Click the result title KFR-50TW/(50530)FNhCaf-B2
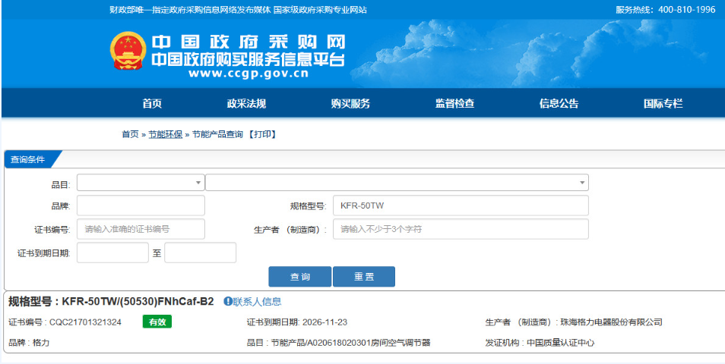725x364 pixels. pos(138,302)
